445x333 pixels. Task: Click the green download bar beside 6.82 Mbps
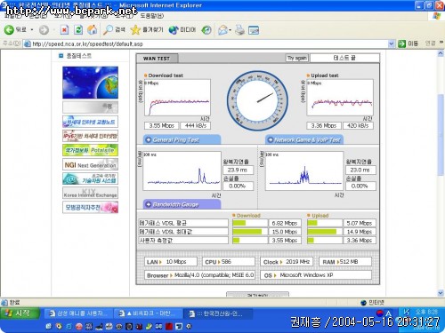239,223
